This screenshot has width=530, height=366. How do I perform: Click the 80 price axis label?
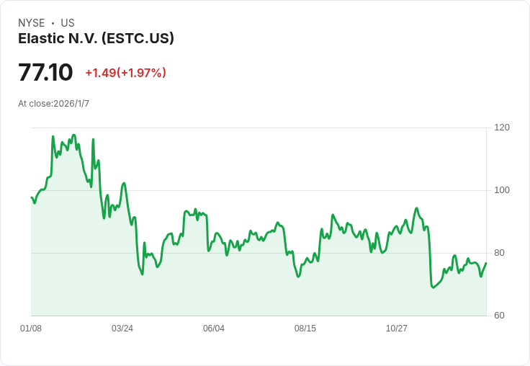(x=499, y=253)
